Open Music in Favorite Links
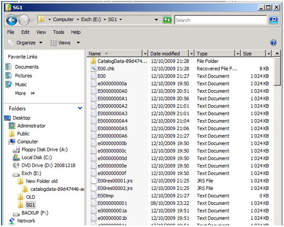 21,84
